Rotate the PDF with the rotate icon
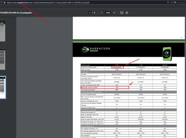Screen dimensions: 186x138 tap(127, 13)
